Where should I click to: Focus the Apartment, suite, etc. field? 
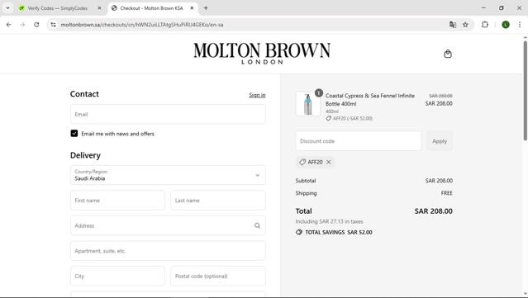[168, 251]
